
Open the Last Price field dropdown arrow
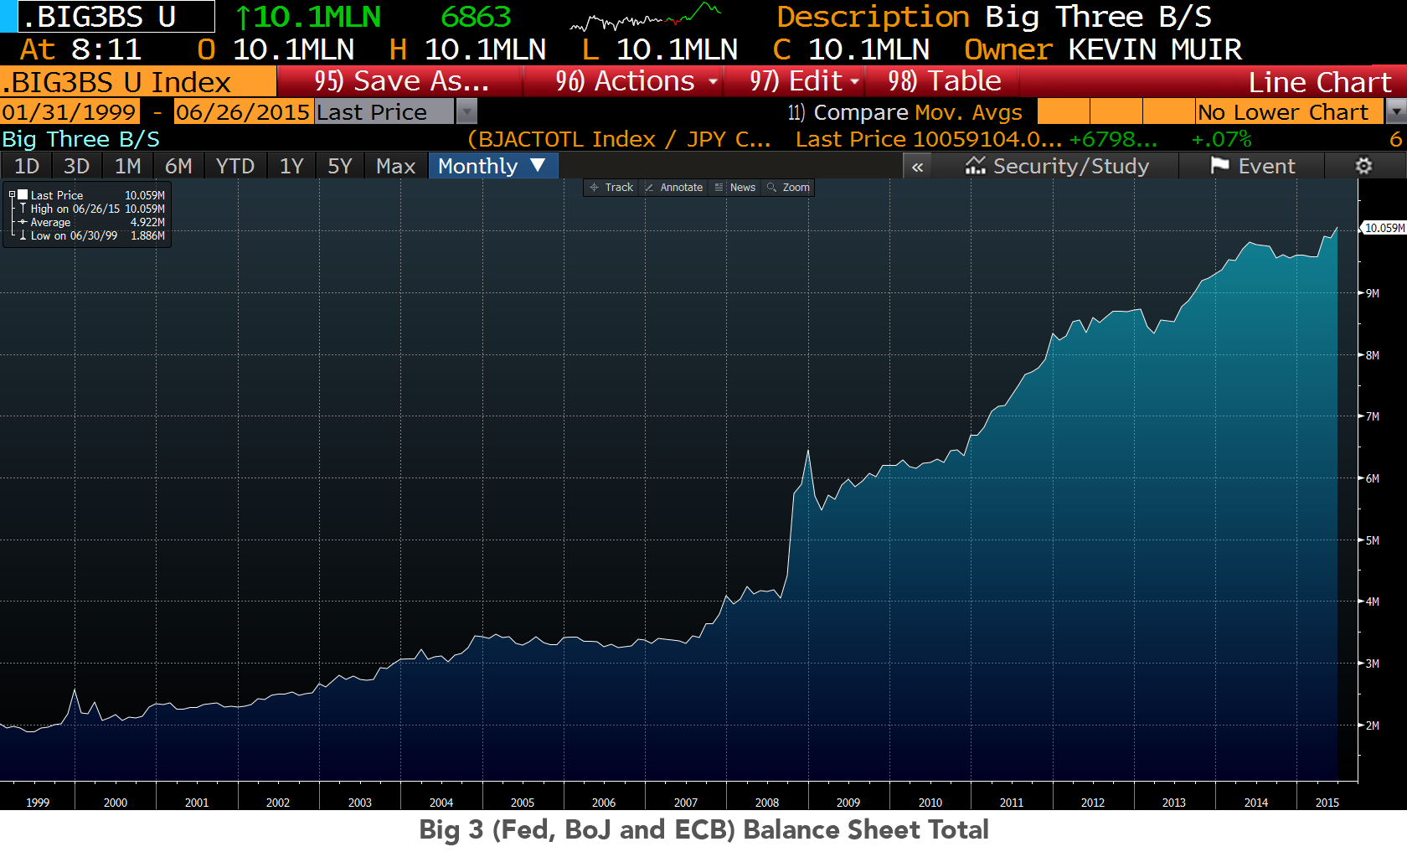click(x=466, y=111)
